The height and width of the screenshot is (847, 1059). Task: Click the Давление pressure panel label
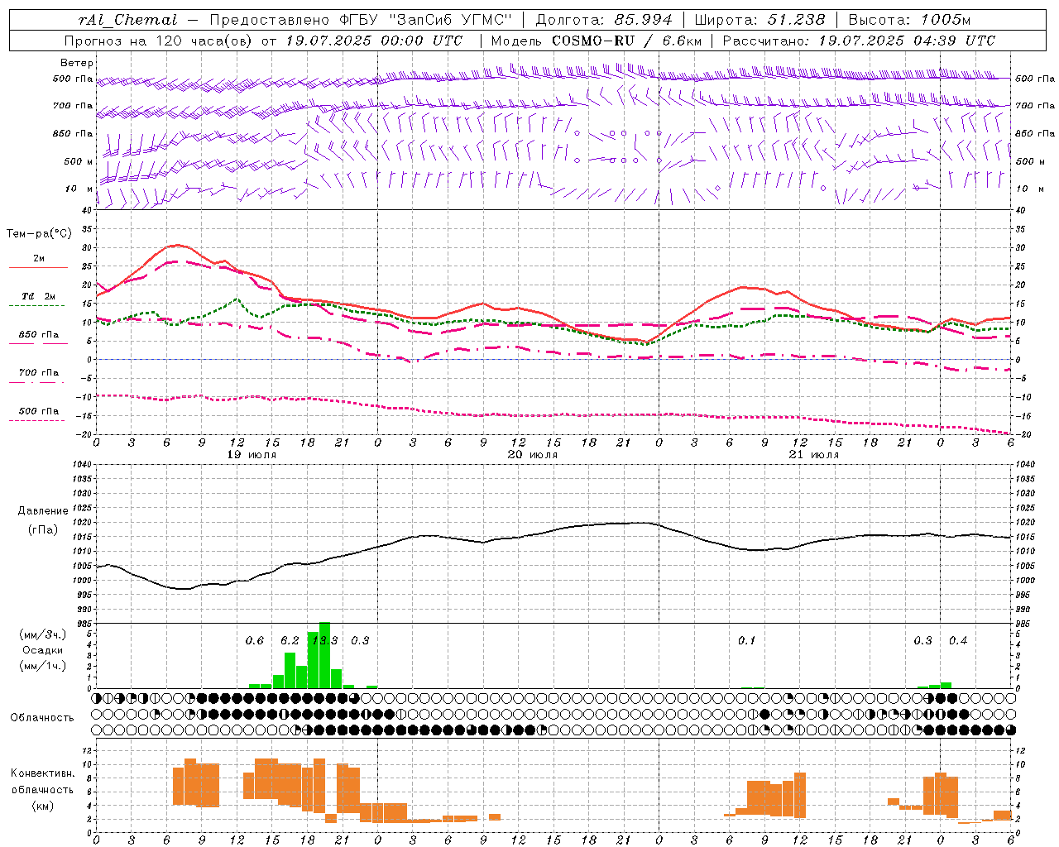point(43,510)
